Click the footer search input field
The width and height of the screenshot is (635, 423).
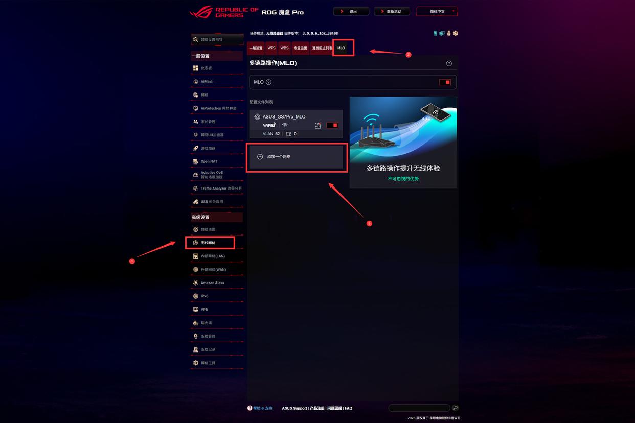click(x=419, y=408)
